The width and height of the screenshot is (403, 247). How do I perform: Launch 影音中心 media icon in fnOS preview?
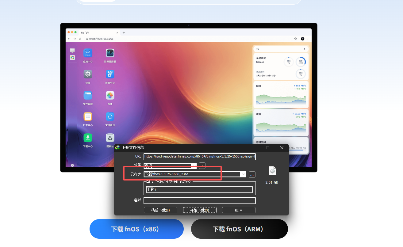110,74
